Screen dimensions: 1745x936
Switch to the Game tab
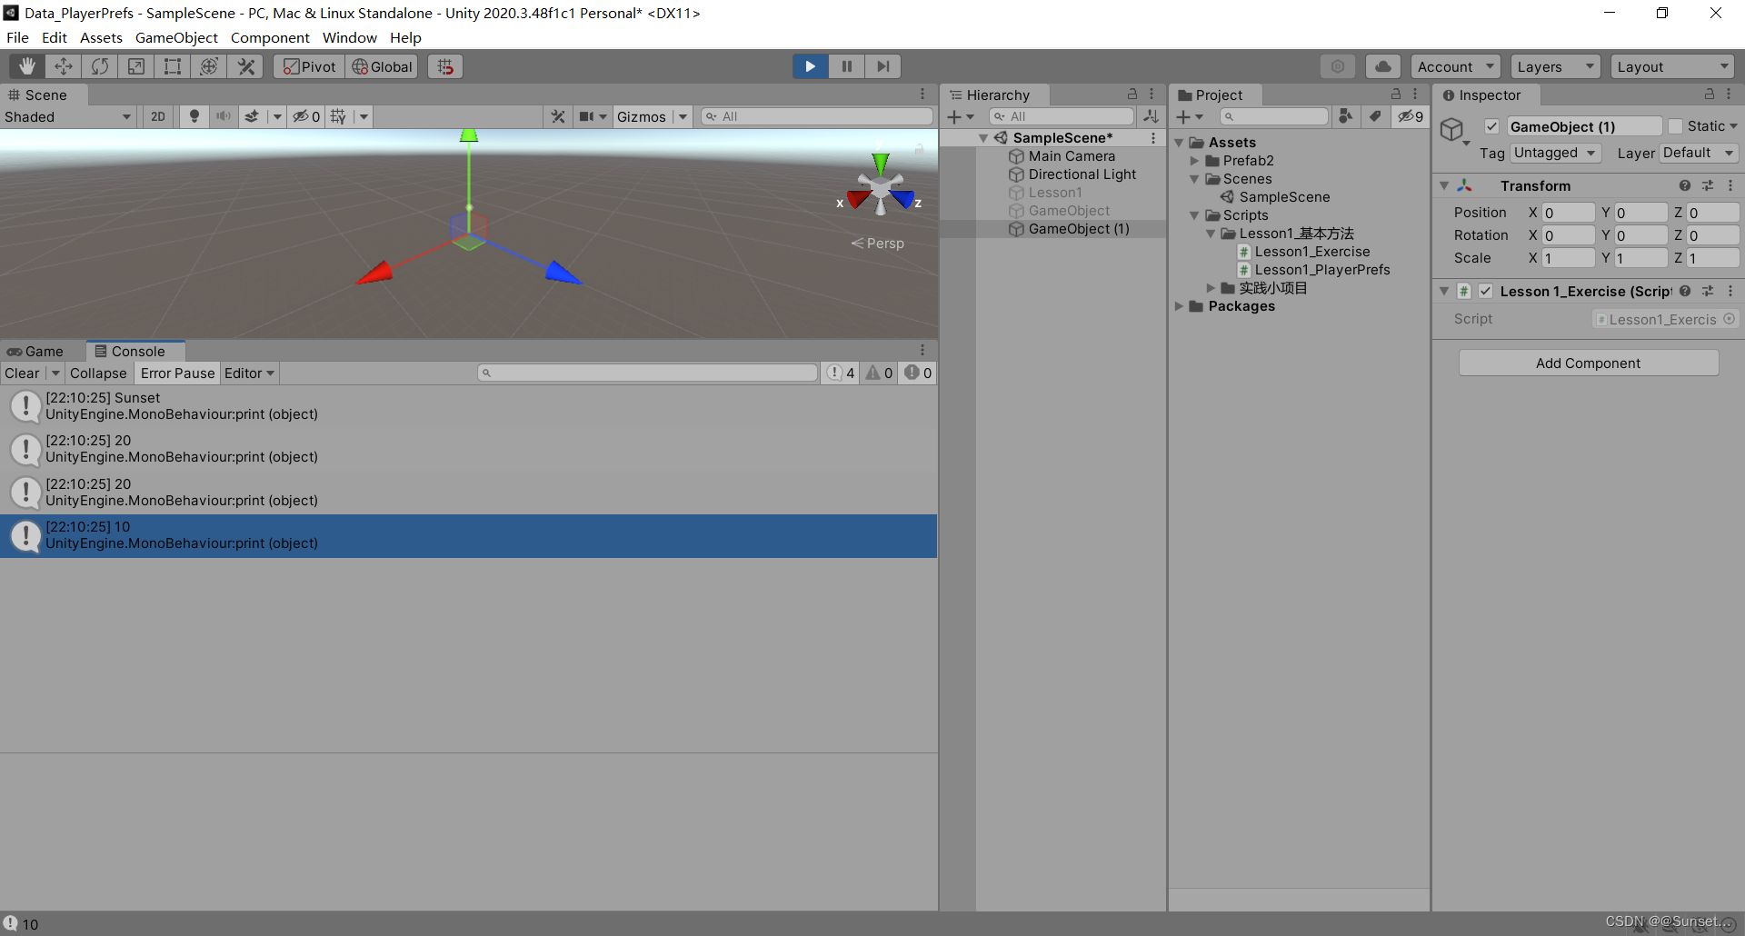(x=36, y=351)
